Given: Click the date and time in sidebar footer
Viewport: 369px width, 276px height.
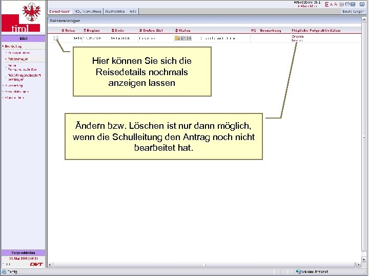Looking at the screenshot, I should pos(23,259).
